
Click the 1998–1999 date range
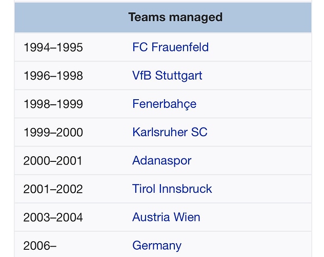pos(53,104)
